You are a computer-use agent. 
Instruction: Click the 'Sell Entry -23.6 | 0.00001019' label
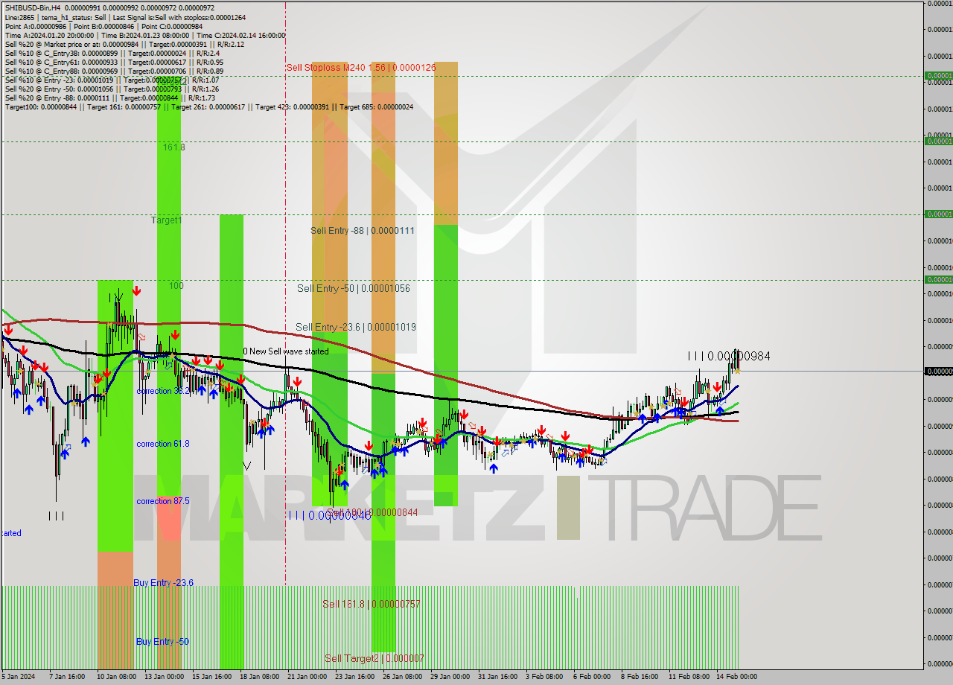coord(356,327)
